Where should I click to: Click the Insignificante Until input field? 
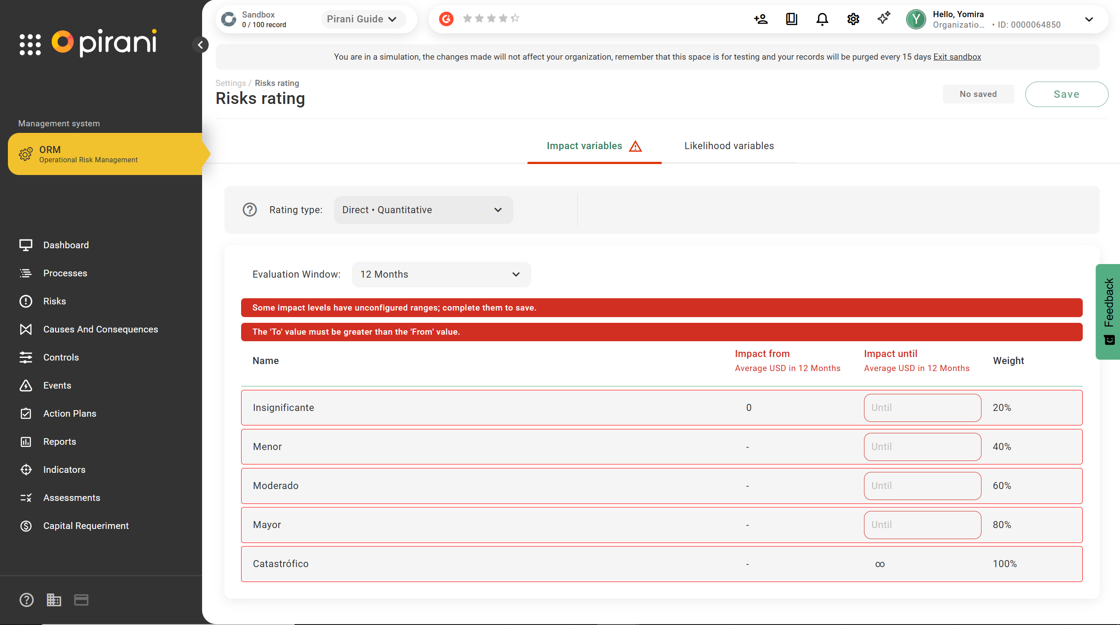click(x=922, y=407)
